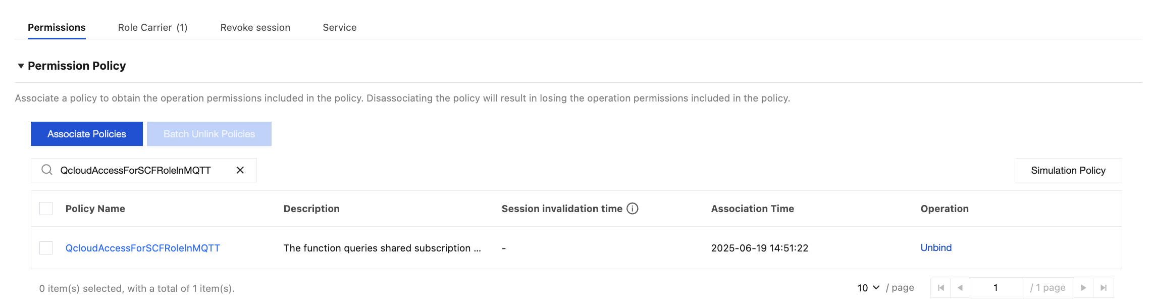This screenshot has width=1153, height=306.
Task: Click the page number input box
Action: click(995, 288)
